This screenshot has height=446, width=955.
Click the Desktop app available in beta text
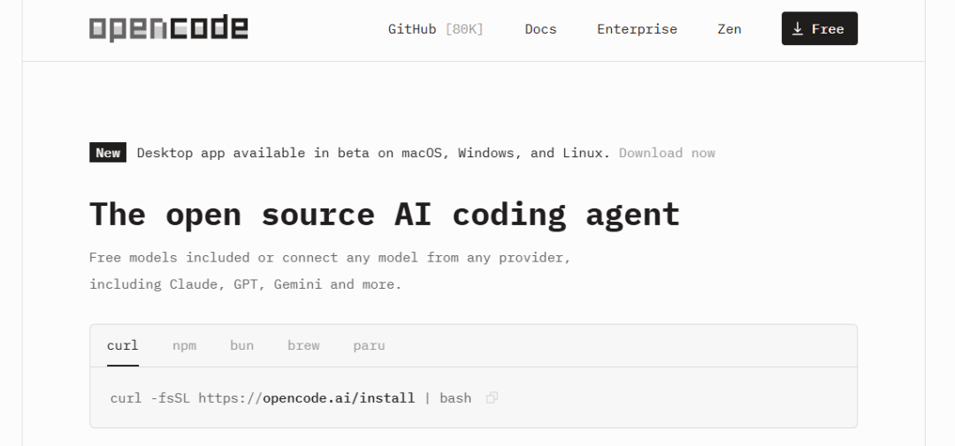(373, 153)
